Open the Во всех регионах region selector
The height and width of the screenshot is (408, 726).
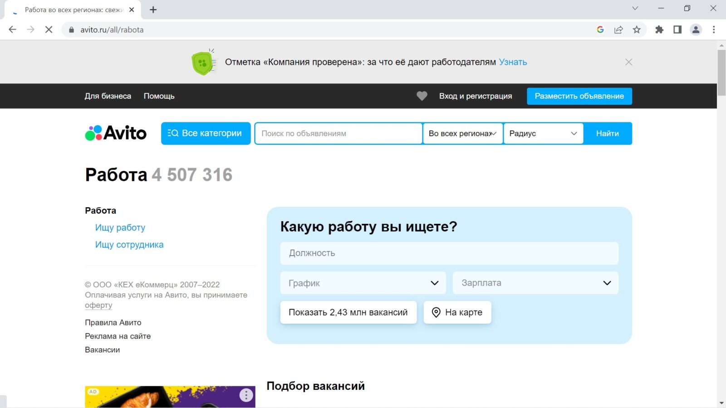point(462,133)
